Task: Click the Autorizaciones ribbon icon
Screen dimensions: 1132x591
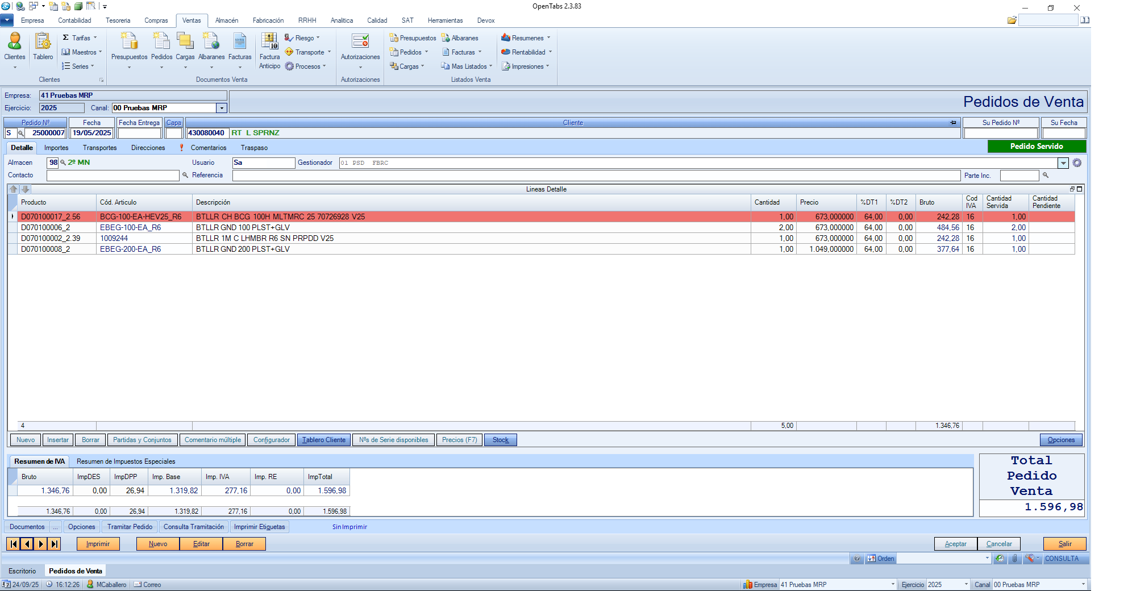Action: [360, 45]
